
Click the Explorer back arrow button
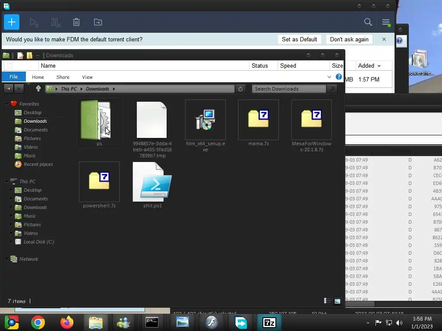[x=9, y=89]
